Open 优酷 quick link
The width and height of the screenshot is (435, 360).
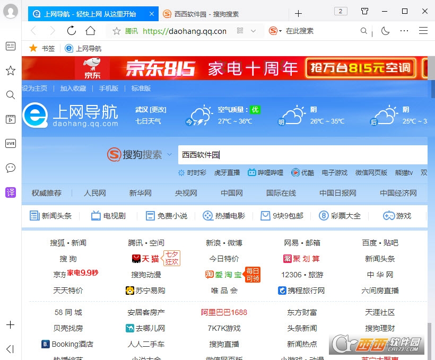302,173
